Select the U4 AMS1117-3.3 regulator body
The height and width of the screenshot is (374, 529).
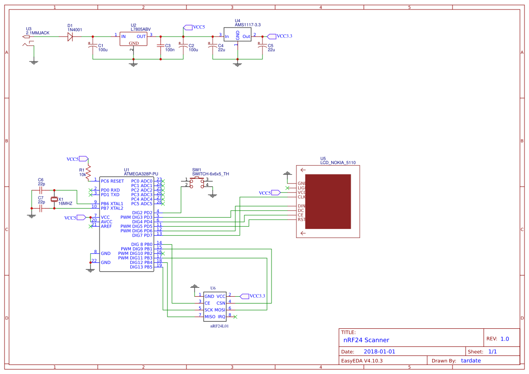(238, 34)
